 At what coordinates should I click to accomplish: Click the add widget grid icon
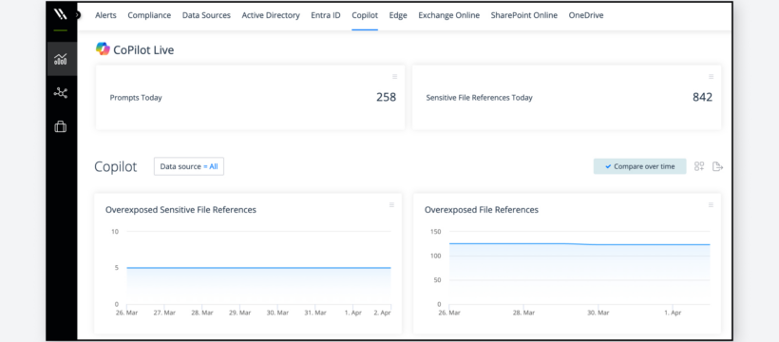click(699, 166)
